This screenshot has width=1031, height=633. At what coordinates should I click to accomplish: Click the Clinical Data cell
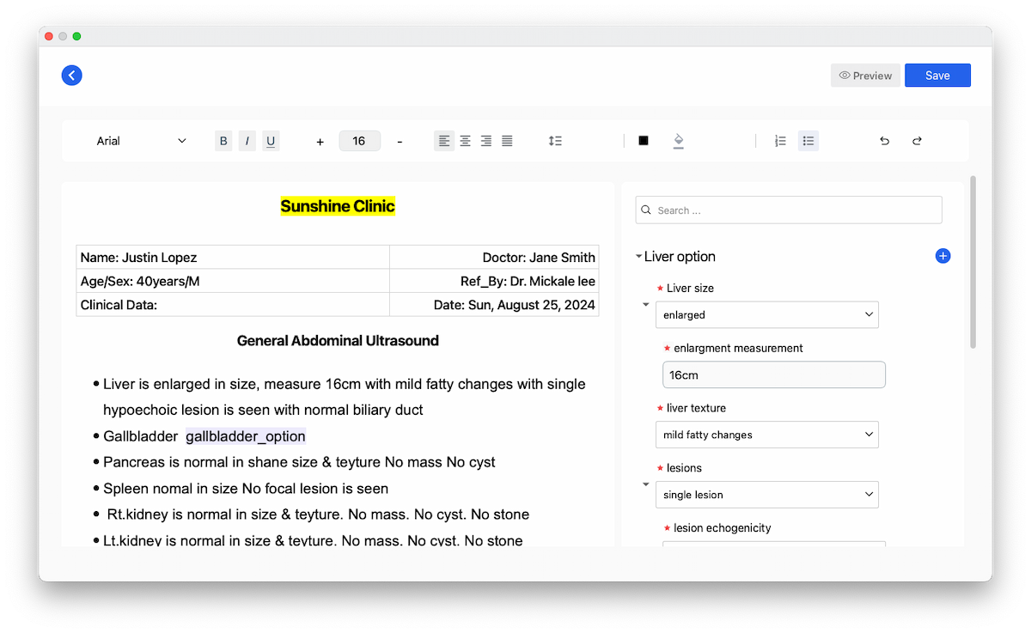point(233,305)
